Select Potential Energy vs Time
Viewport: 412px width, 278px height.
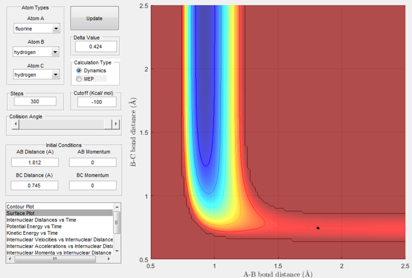tap(60, 226)
